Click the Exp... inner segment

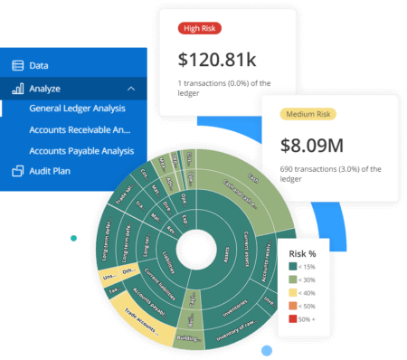[185, 221]
